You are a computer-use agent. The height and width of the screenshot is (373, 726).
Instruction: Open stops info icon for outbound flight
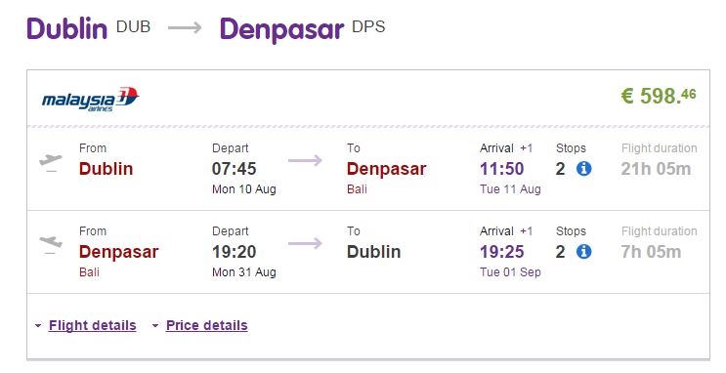(584, 169)
